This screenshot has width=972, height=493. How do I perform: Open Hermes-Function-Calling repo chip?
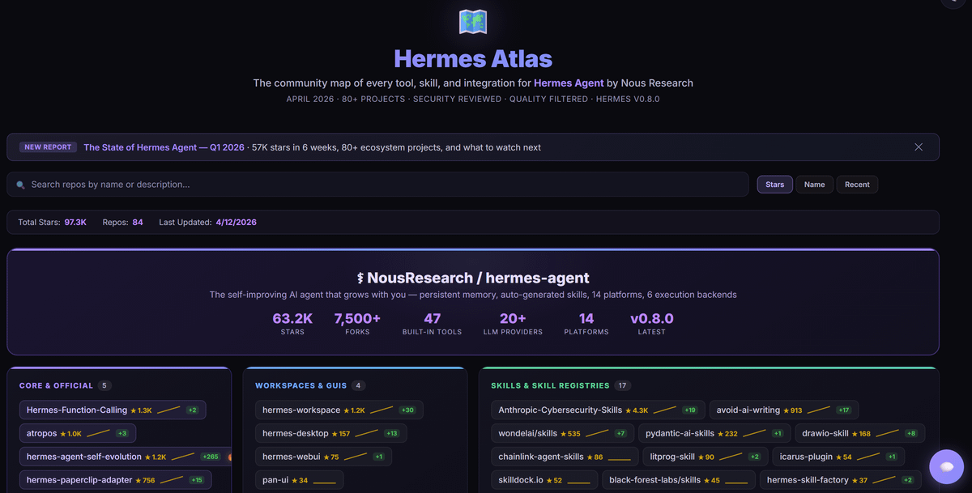(x=113, y=410)
